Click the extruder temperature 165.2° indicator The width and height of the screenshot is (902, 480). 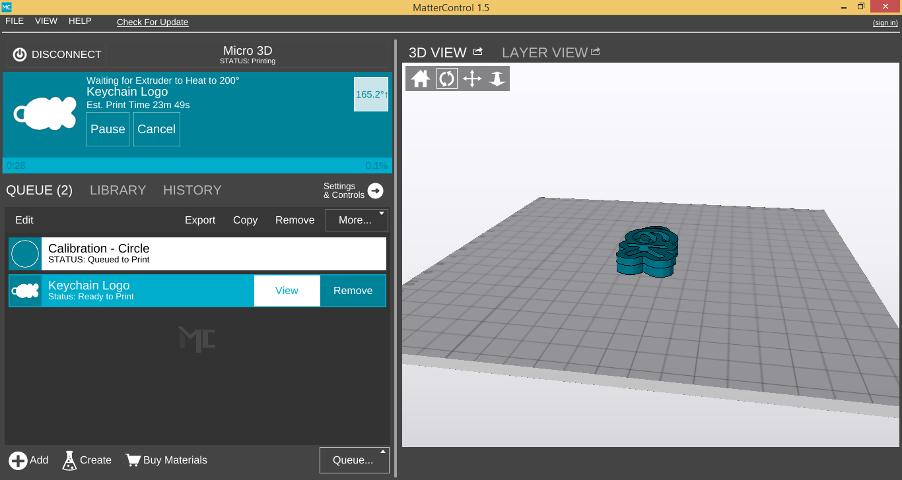371,94
